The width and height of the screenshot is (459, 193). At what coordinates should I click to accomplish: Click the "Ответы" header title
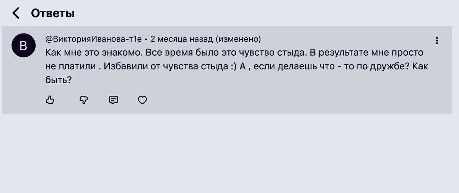pyautogui.click(x=53, y=13)
